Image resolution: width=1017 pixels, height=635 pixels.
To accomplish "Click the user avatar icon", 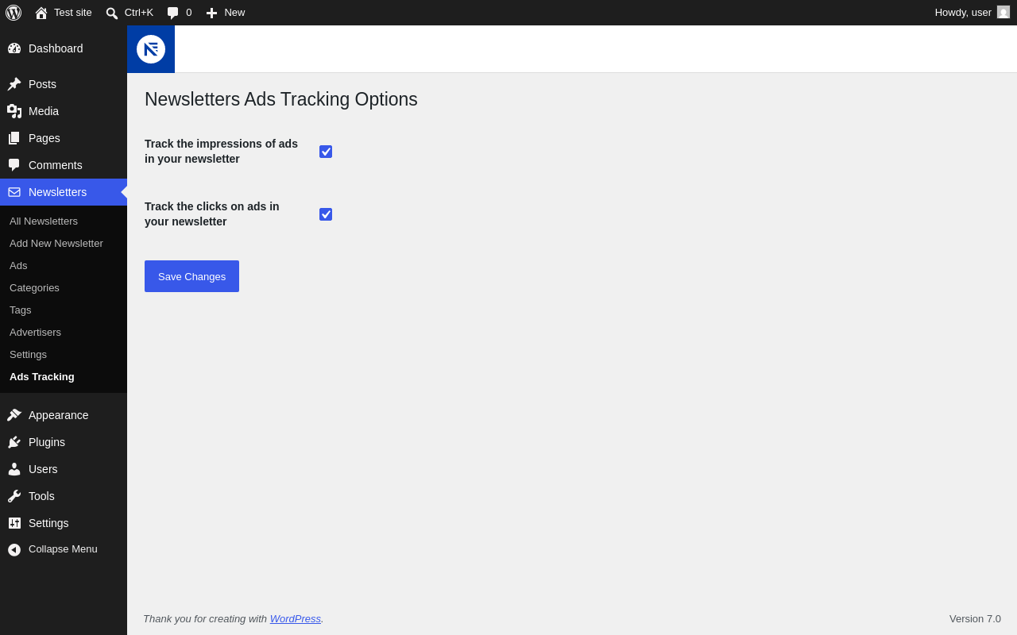I will tap(1003, 12).
